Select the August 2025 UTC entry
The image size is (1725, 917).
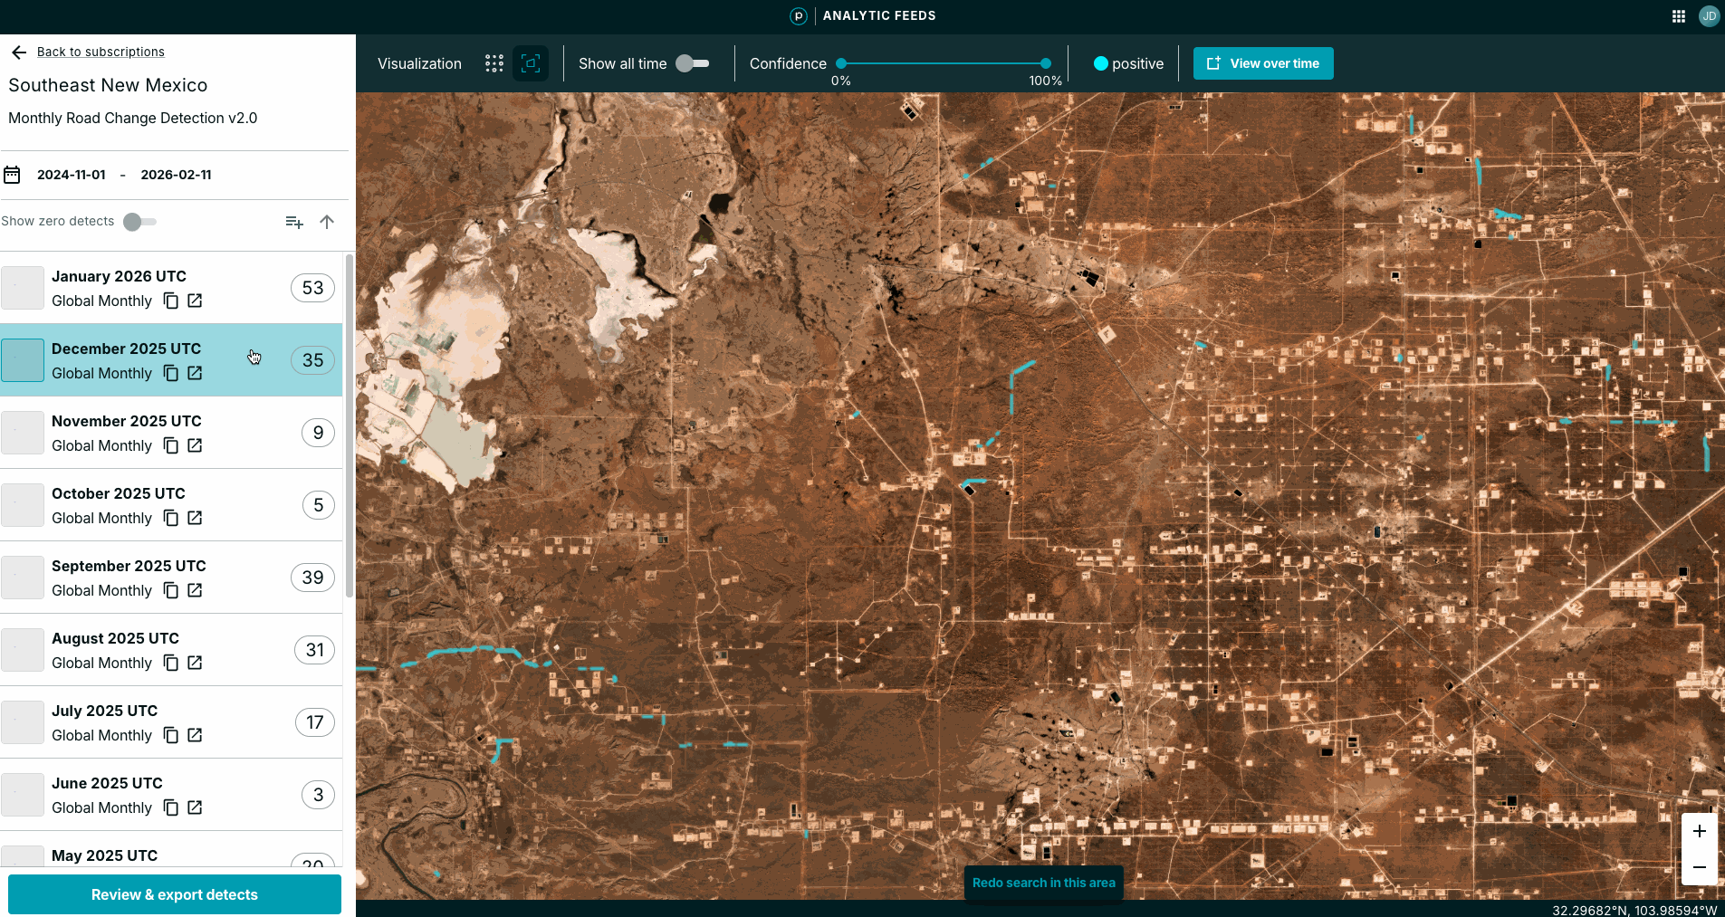pos(115,639)
